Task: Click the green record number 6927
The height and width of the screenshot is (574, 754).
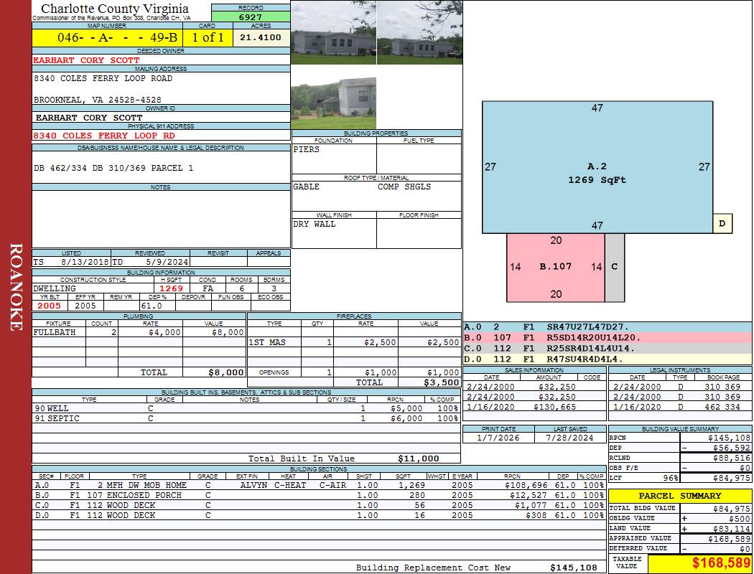Action: click(251, 17)
